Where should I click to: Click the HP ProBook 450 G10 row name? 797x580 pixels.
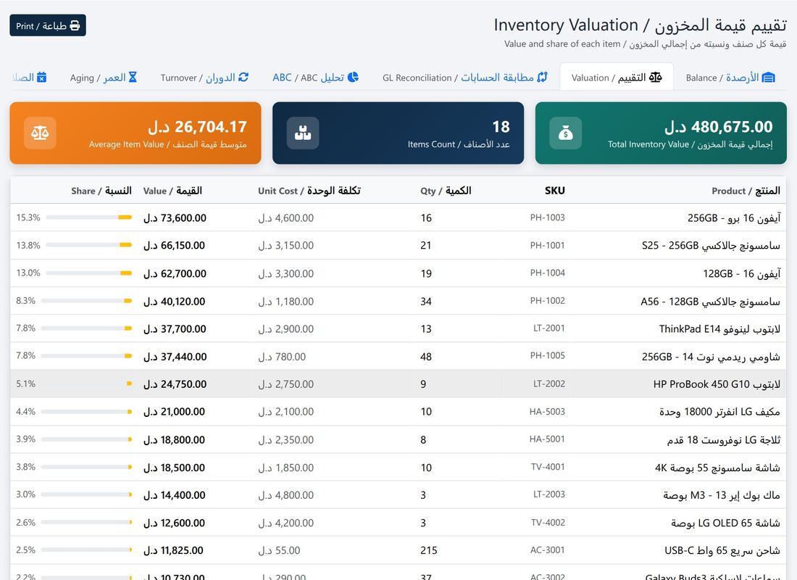[x=717, y=384]
